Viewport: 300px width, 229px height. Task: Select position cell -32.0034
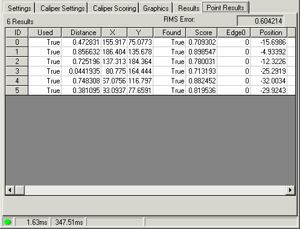tap(269, 81)
